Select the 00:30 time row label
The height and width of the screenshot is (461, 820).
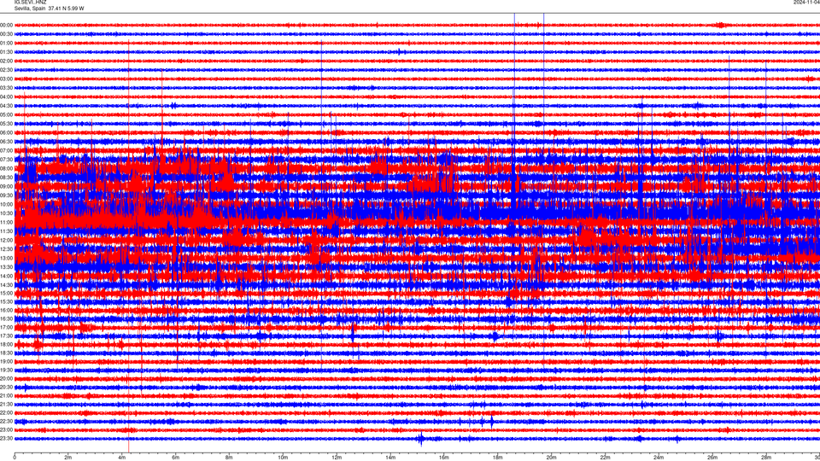pos(6,34)
